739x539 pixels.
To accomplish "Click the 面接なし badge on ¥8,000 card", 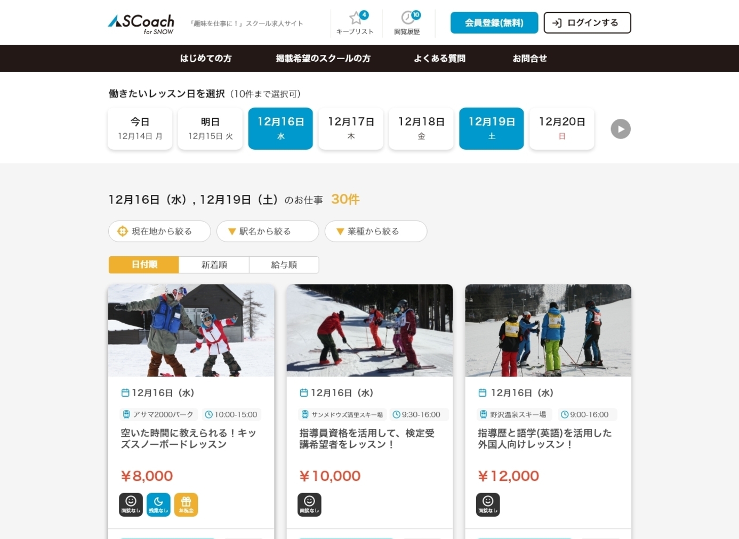I will (x=131, y=504).
